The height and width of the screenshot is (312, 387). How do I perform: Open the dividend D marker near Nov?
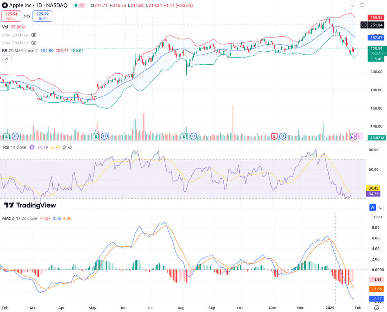[283, 136]
